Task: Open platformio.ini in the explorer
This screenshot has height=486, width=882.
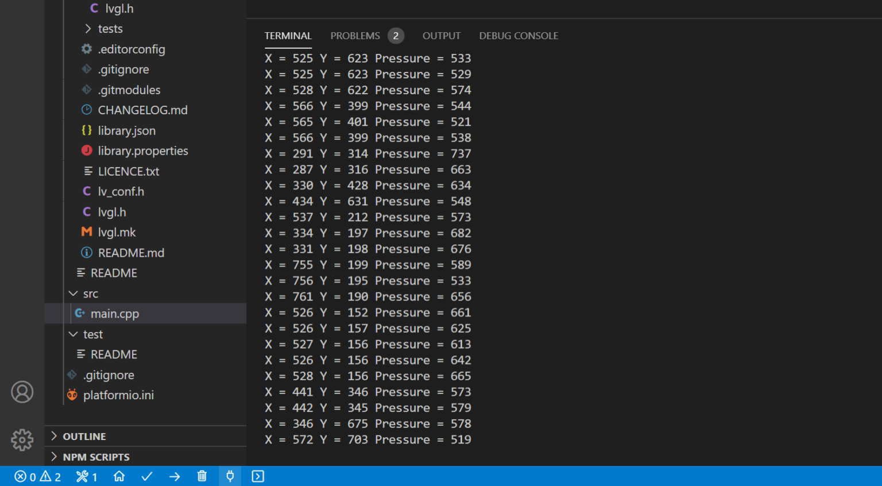Action: click(x=118, y=395)
